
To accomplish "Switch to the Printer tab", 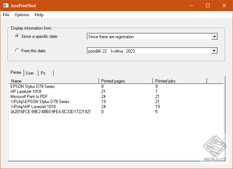I will [16, 72].
